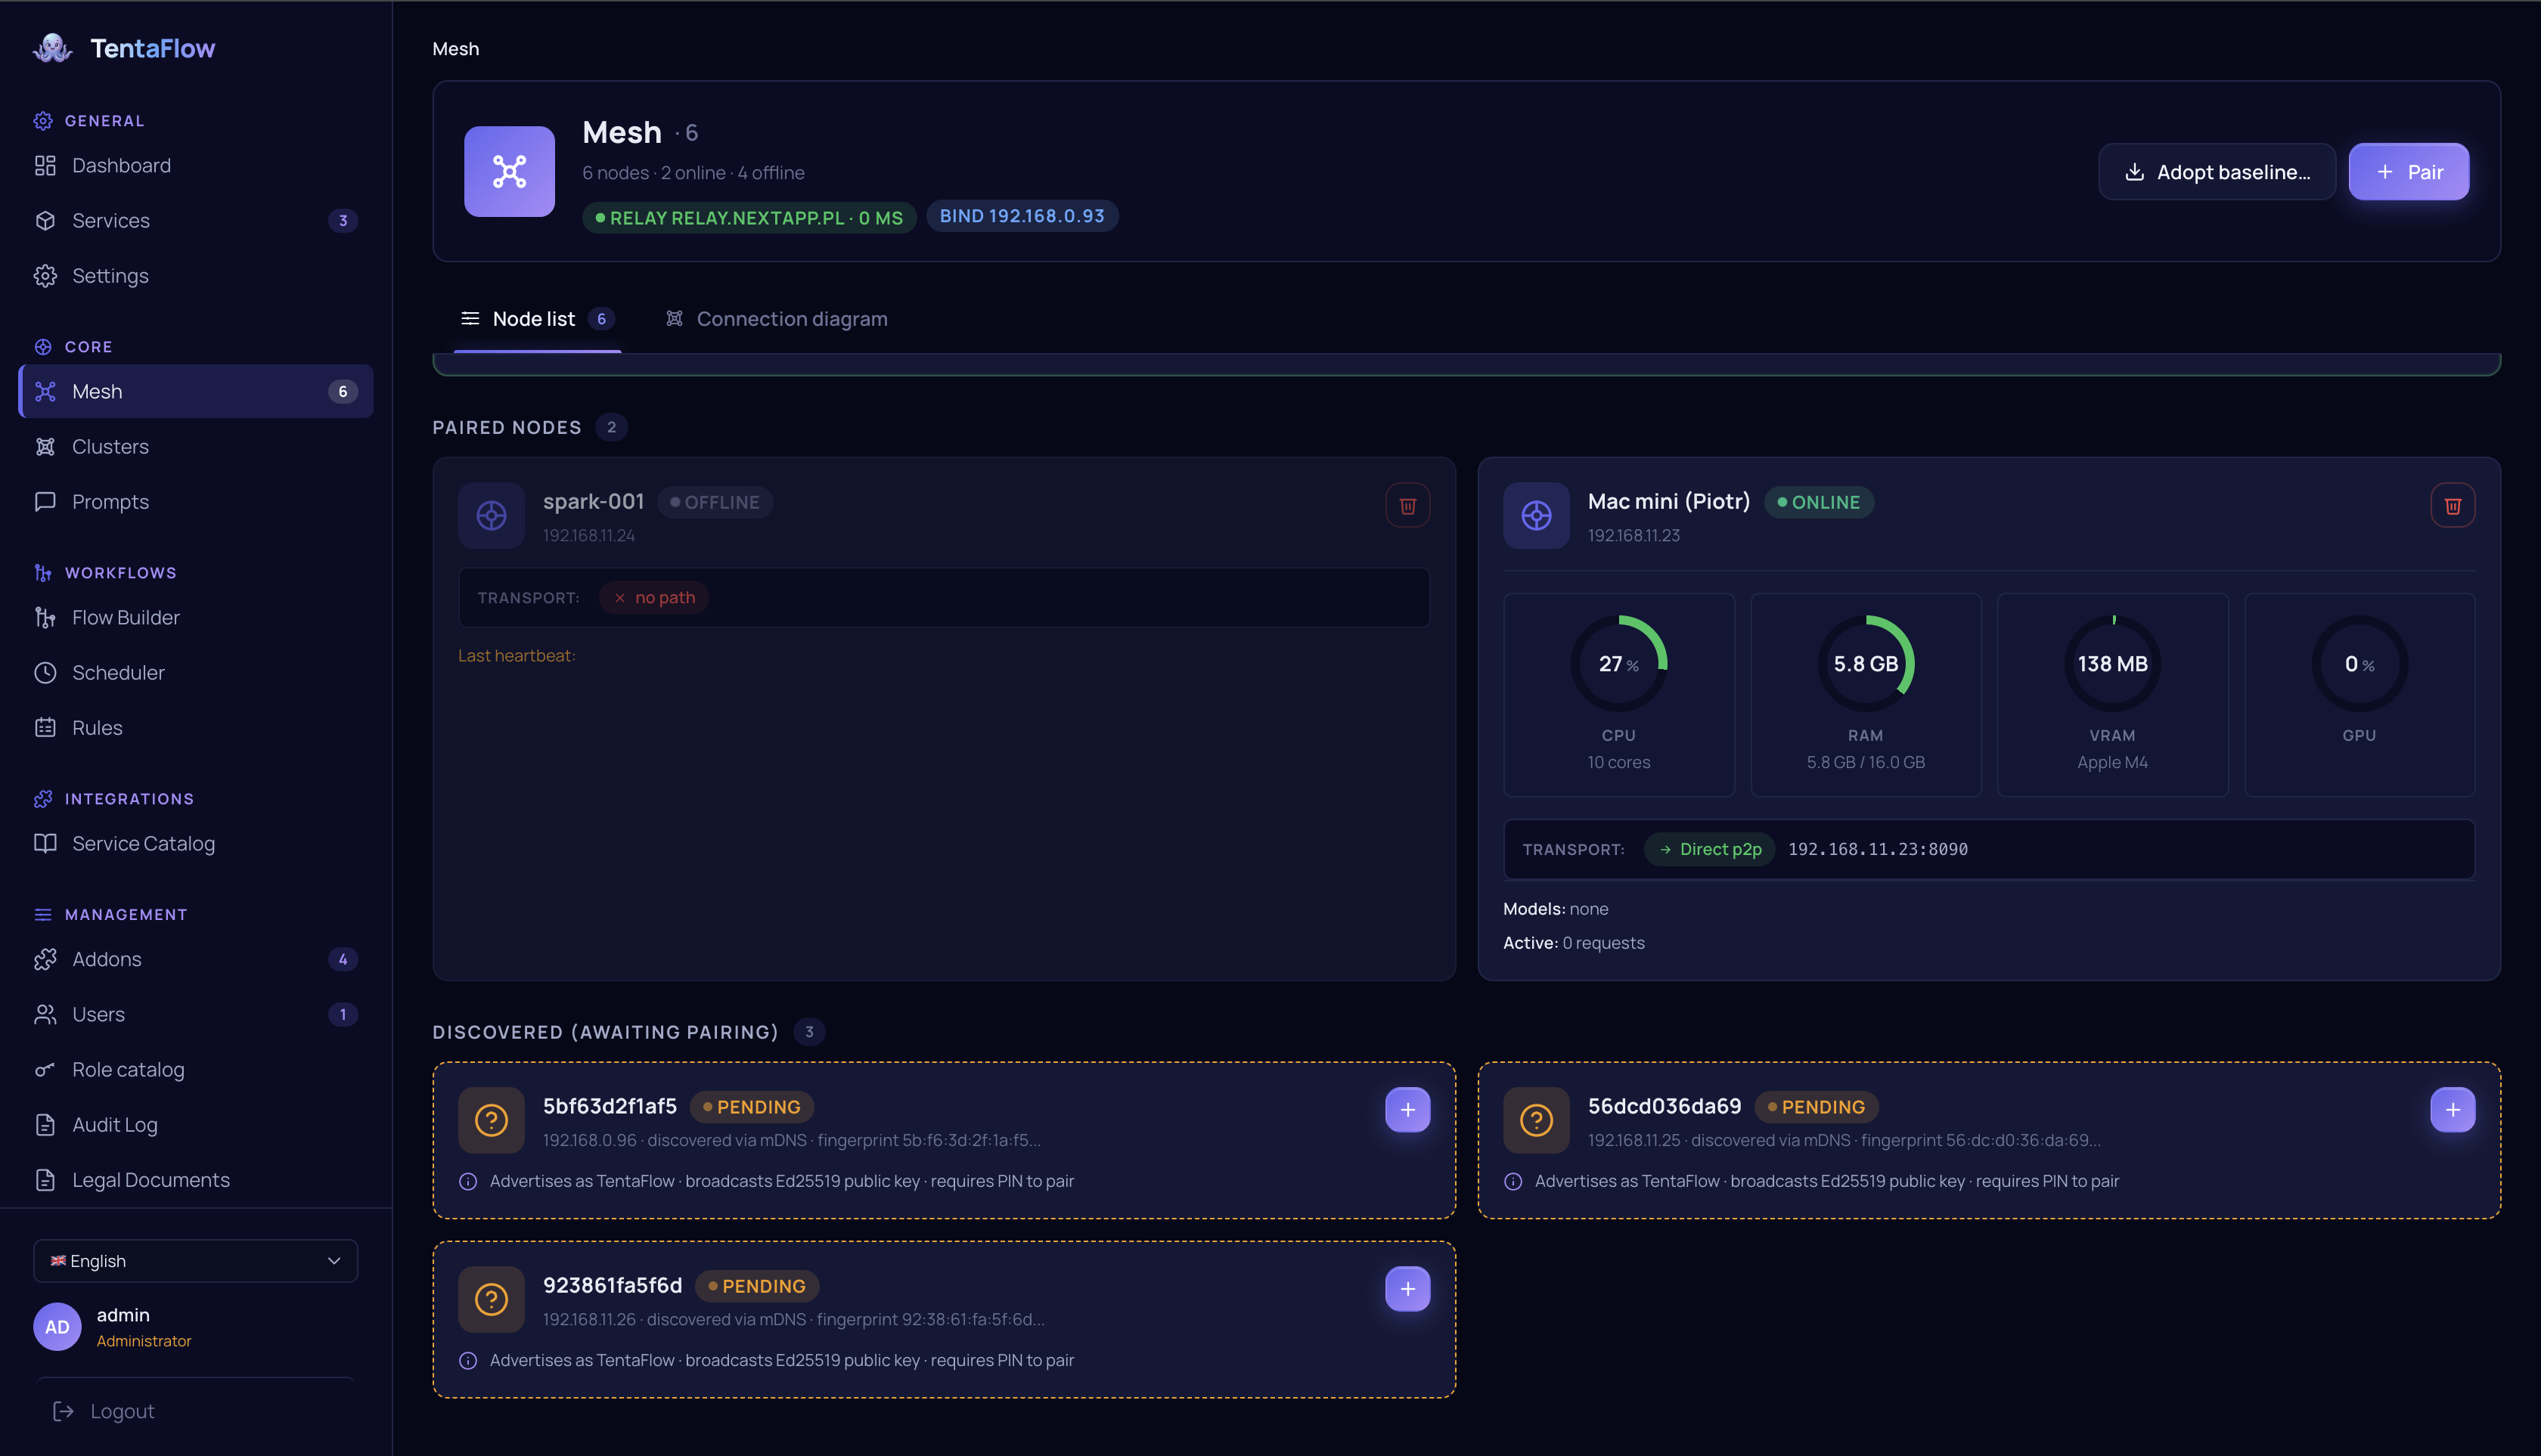2541x1456 pixels.
Task: Delete the Mac mini (Piotr) node
Action: pyautogui.click(x=2453, y=505)
